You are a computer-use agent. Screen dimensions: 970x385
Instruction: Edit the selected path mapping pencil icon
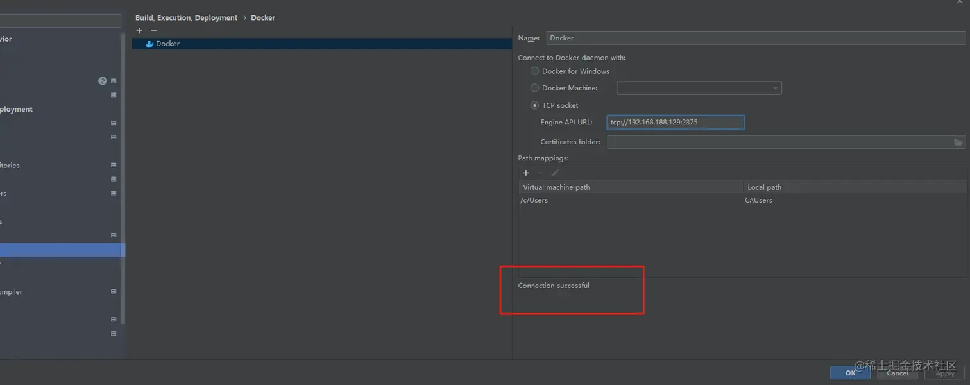pyautogui.click(x=555, y=173)
